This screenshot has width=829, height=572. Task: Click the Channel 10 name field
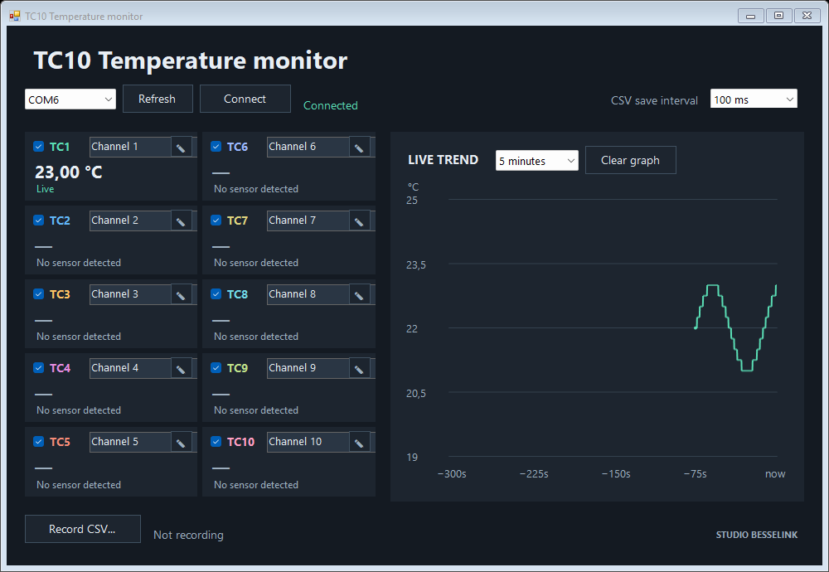point(308,442)
